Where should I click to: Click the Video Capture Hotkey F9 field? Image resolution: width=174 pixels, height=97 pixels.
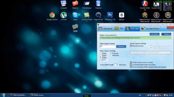(108, 46)
